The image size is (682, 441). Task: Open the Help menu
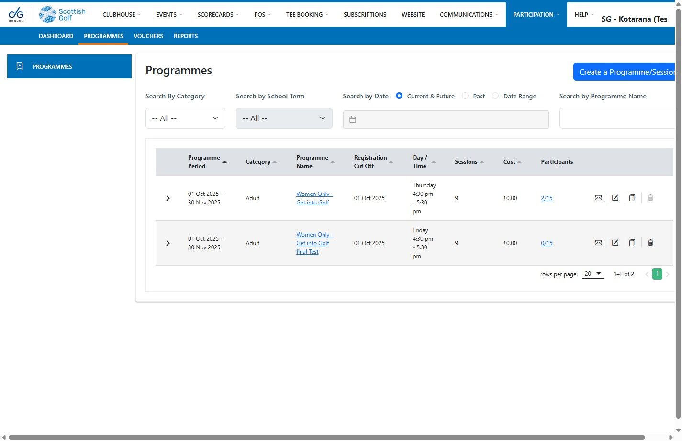(x=584, y=15)
